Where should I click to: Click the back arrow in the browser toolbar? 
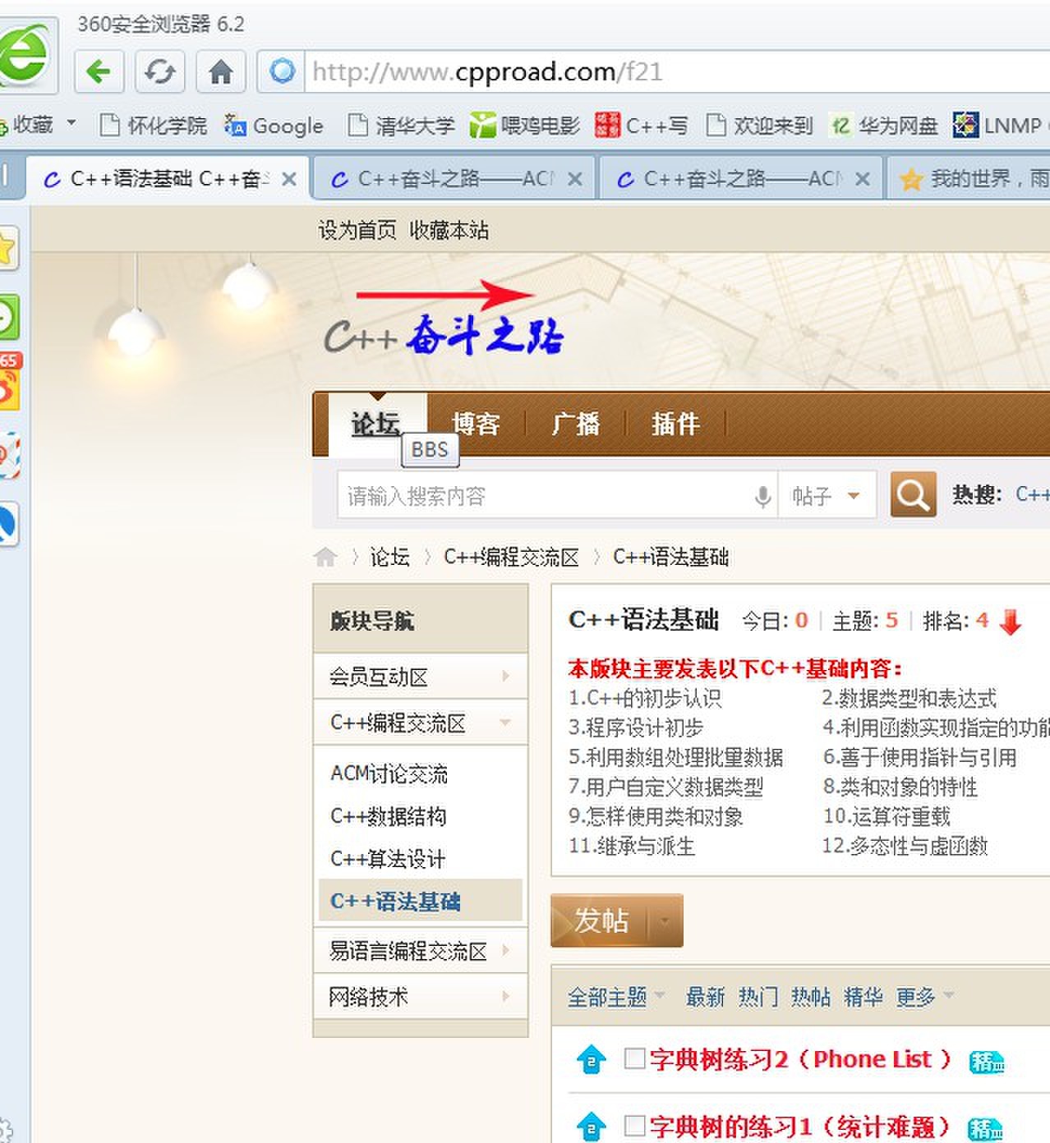click(99, 71)
